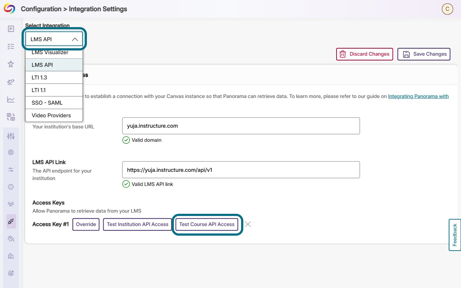Open the document page sidebar icon

[x=11, y=29]
